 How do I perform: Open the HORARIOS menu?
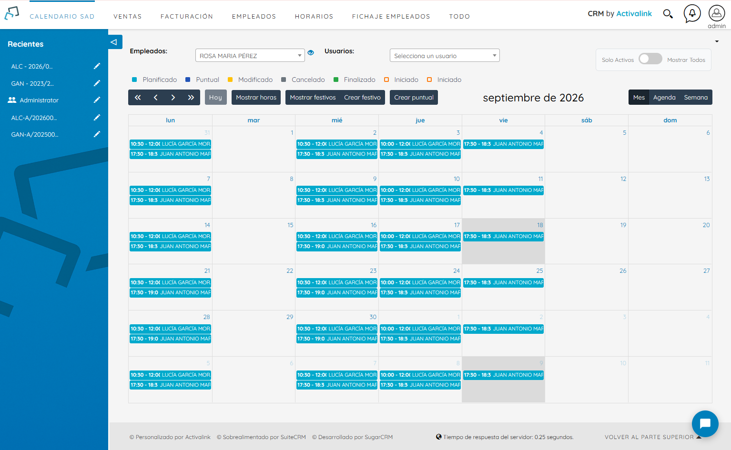point(314,16)
